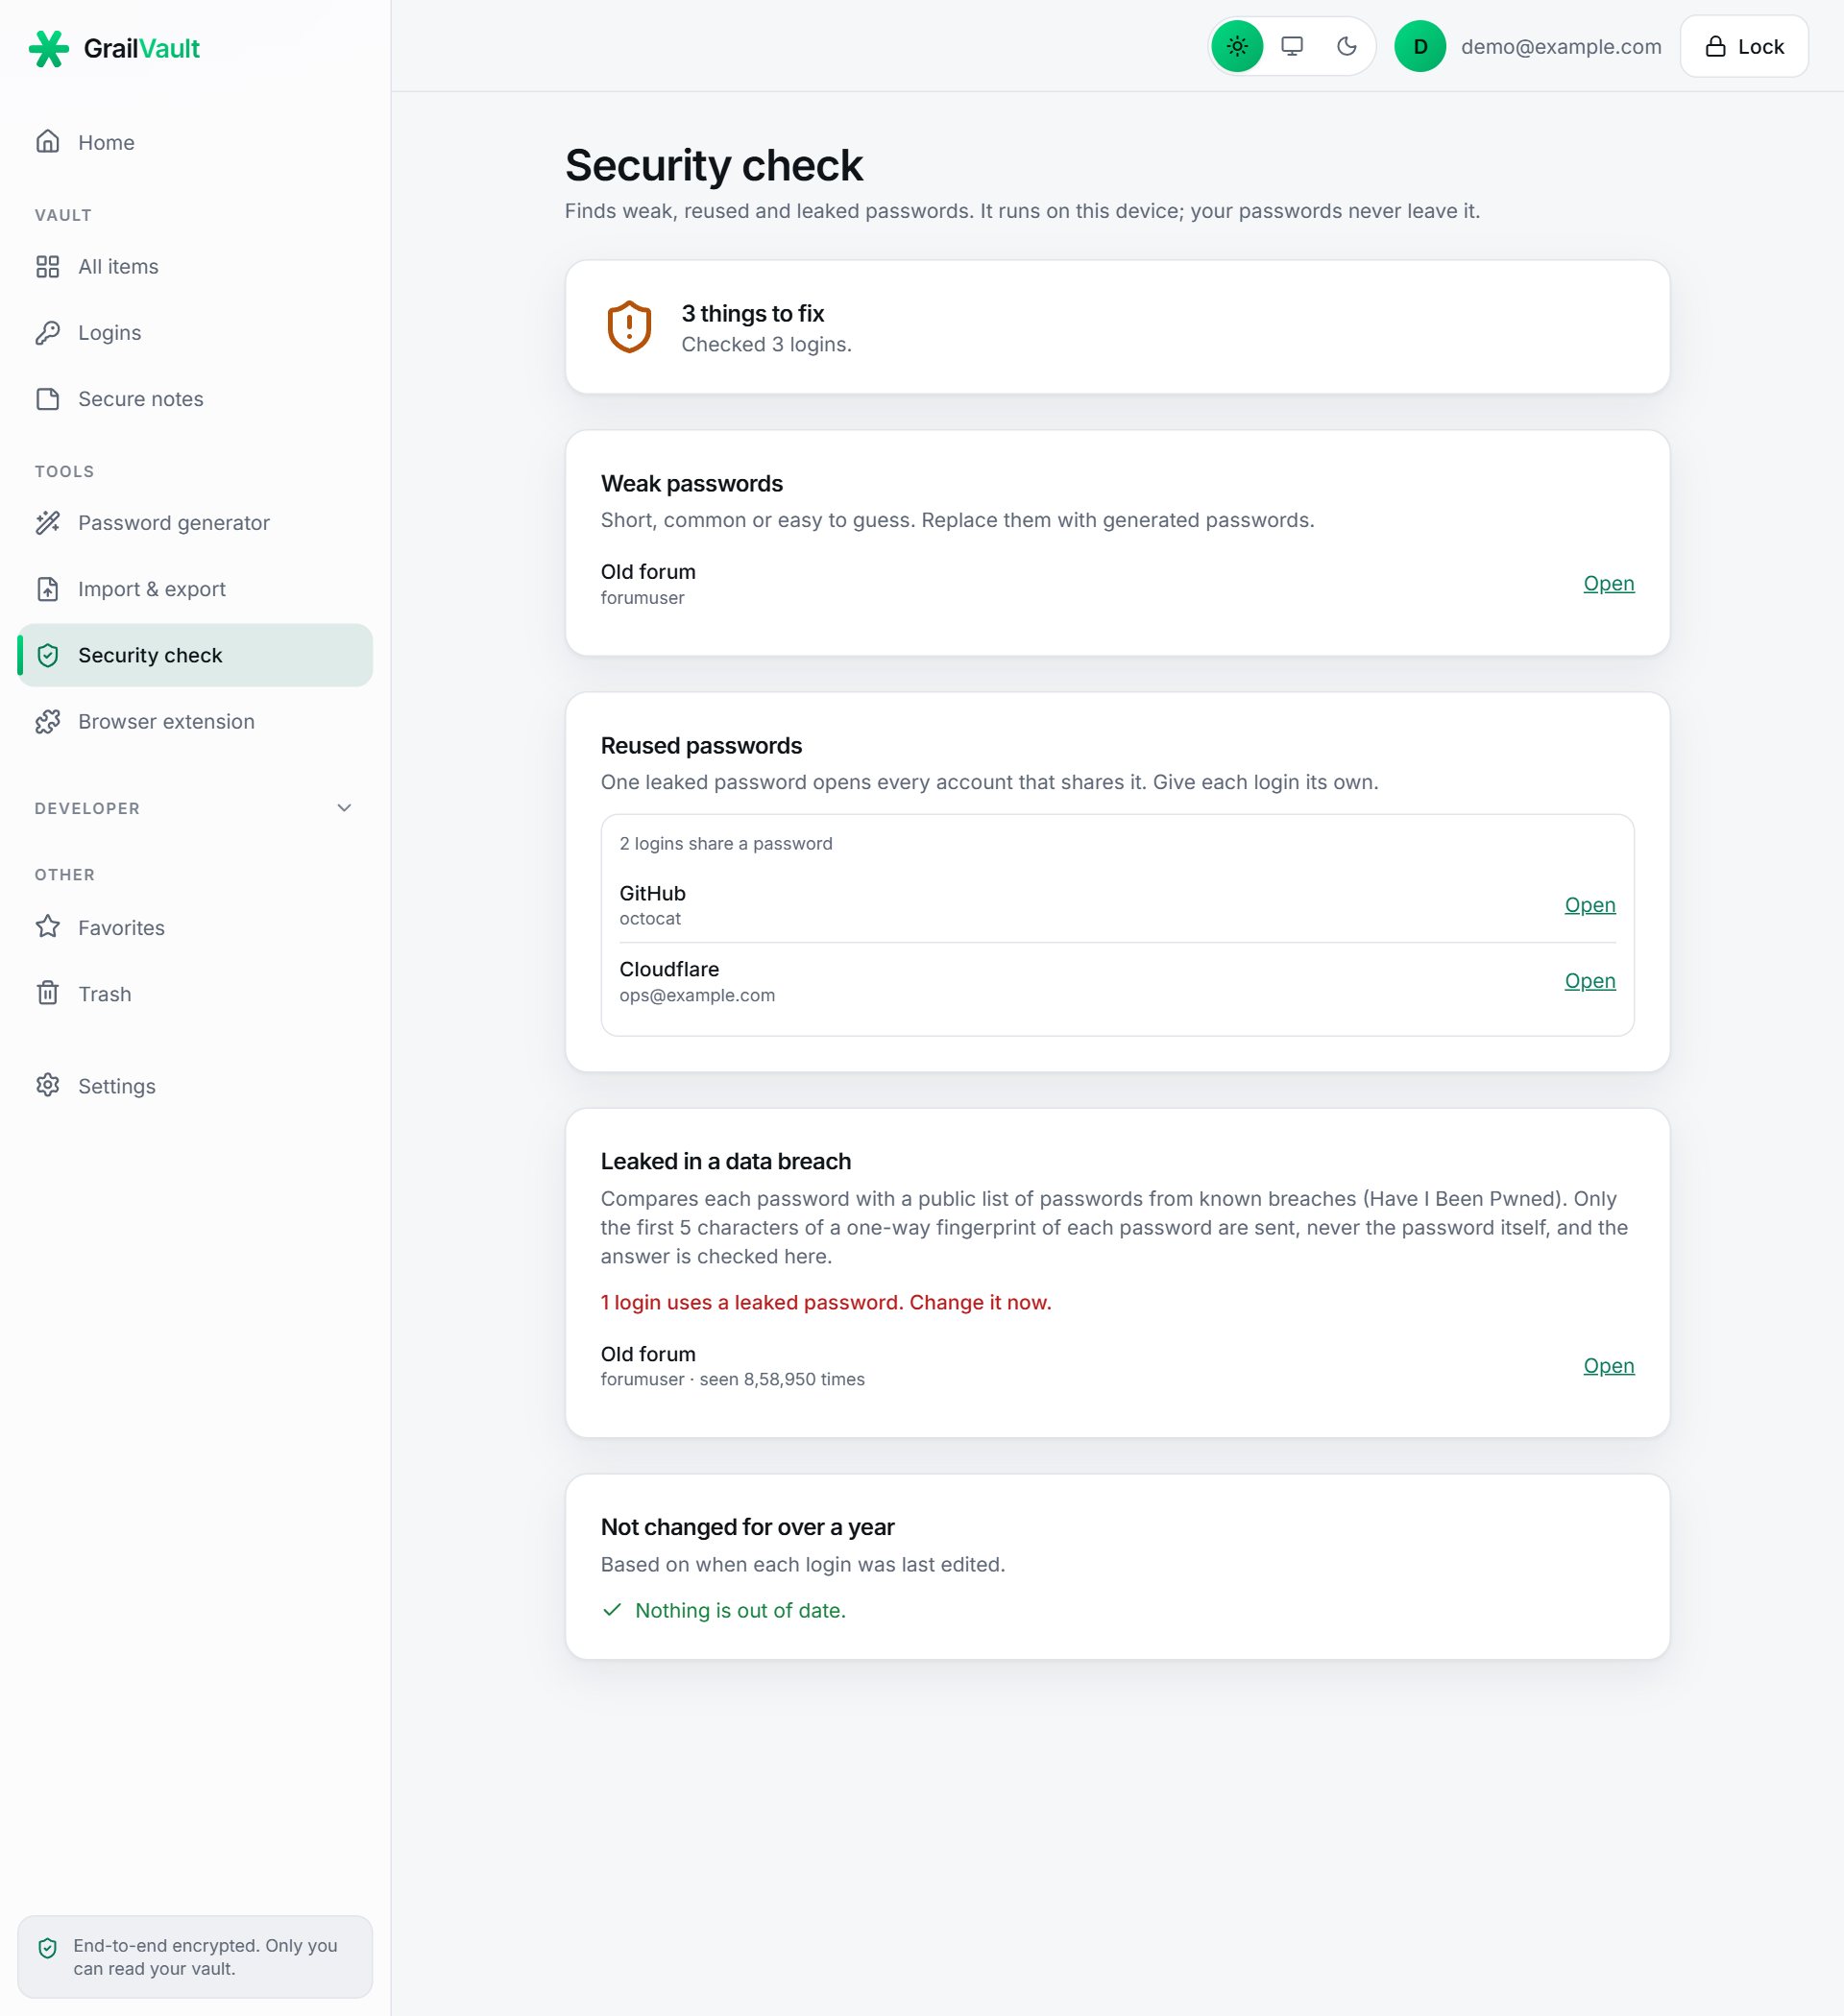Open the Browser extension page
Screen dimensions: 1844x2016
coord(195,721)
